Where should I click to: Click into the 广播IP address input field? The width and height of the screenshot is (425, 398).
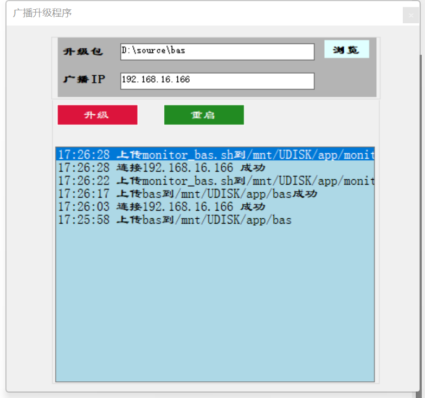coord(217,81)
